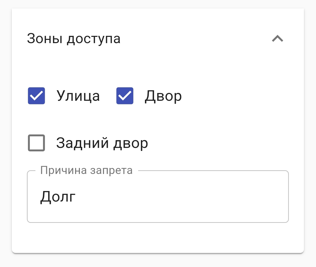Click the white checkmark icon beside Улица
The width and height of the screenshot is (316, 267).
coord(36,96)
